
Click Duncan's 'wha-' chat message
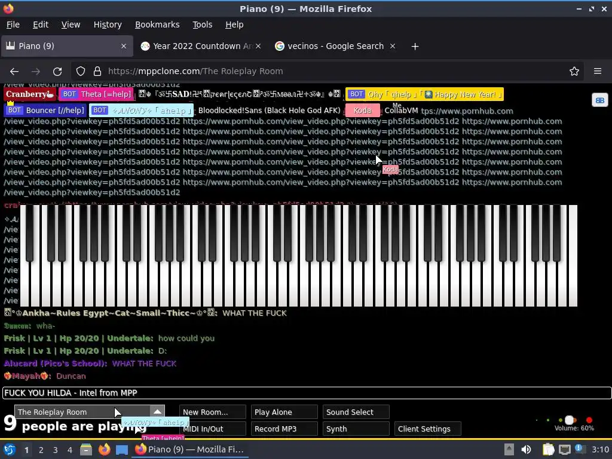(45, 326)
